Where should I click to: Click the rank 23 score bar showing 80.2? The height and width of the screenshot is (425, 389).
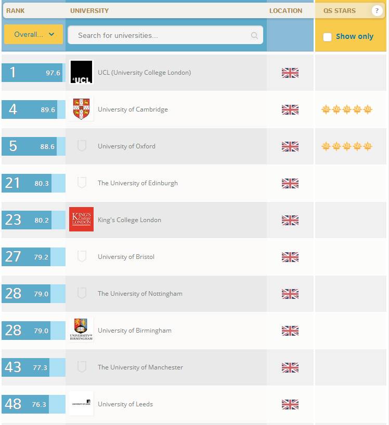(33, 220)
